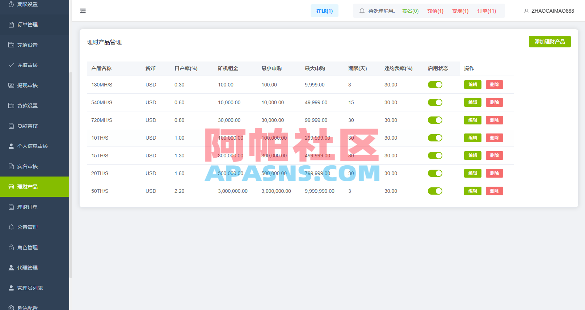Click the 理财产品管理 page title
This screenshot has width=585, height=310.
(x=104, y=42)
